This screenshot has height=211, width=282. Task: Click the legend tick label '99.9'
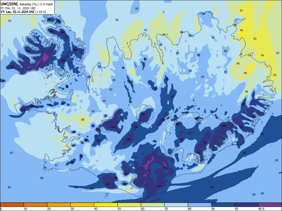pos(261,209)
